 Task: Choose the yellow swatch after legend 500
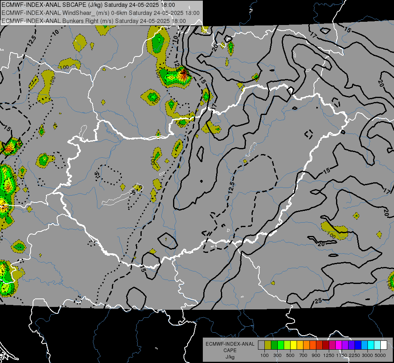click(293, 345)
